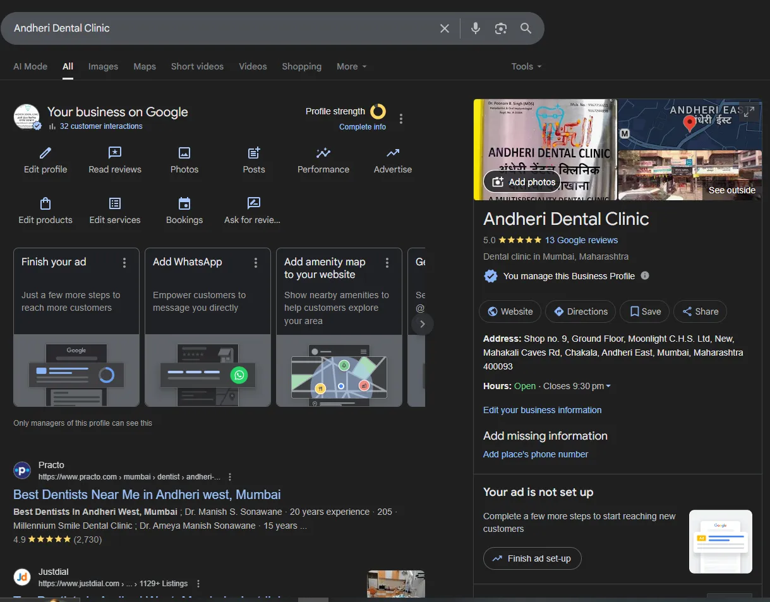The height and width of the screenshot is (602, 770).
Task: Expand business hours next to Closes 9:30 pm
Action: coord(608,386)
